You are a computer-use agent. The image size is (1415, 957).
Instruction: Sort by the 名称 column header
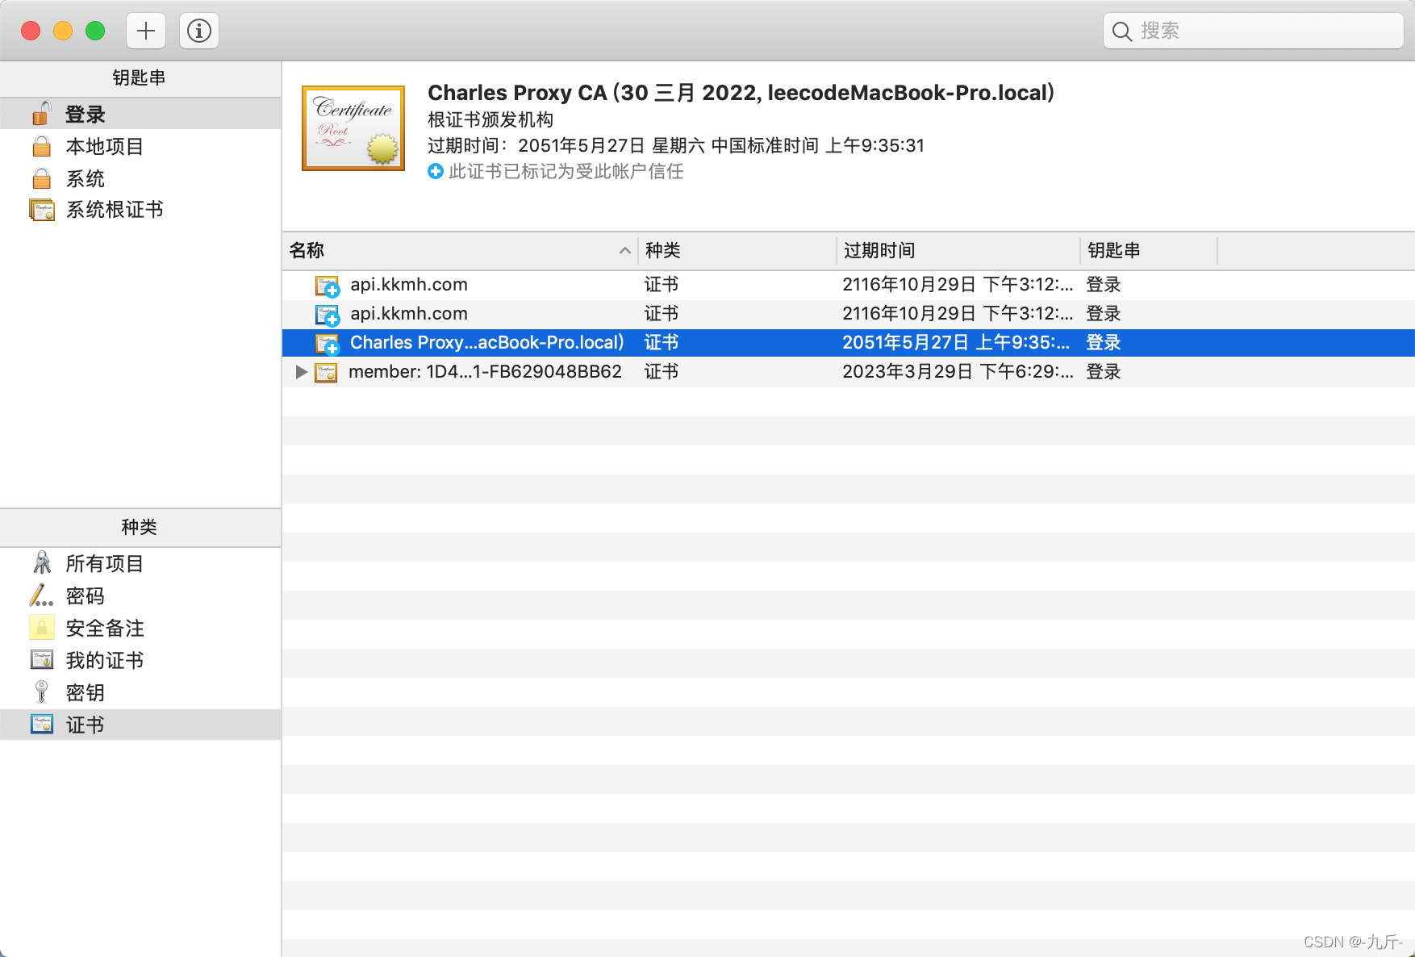[460, 250]
